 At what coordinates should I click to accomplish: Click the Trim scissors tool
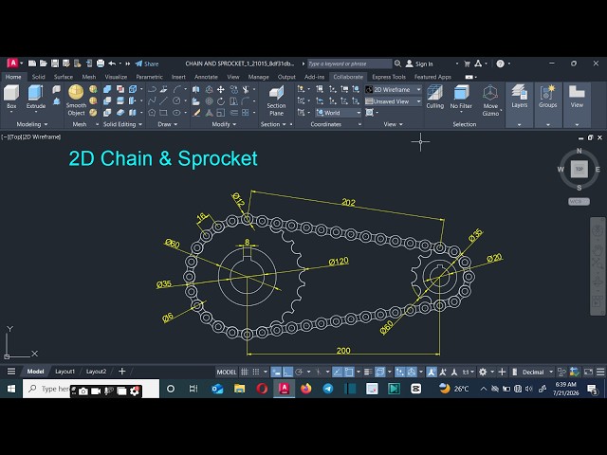(246, 90)
